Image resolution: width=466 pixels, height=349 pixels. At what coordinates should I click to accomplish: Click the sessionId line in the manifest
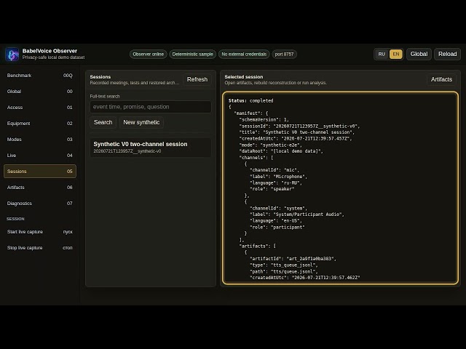pos(299,126)
